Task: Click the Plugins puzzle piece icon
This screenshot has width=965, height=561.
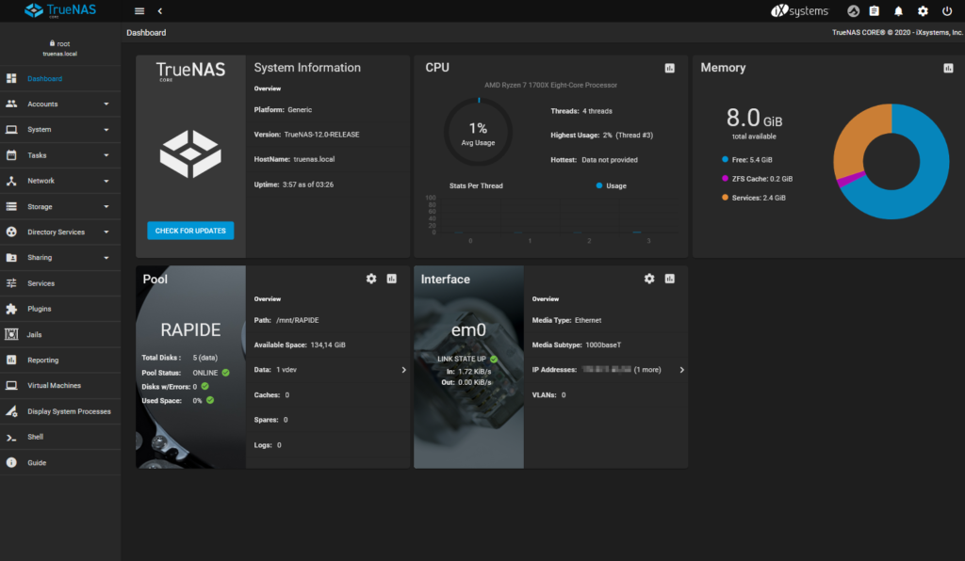Action: coord(11,309)
